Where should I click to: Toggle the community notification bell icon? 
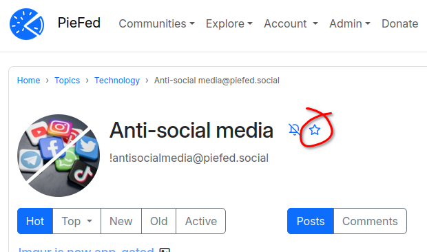click(x=294, y=130)
